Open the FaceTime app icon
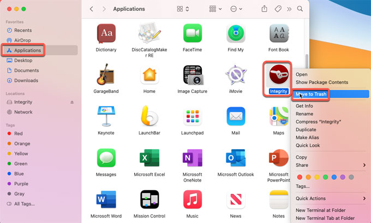Screen dimensions: 371x223 click(193, 33)
